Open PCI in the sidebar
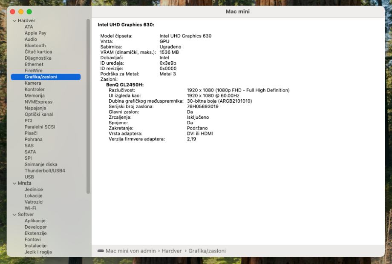This screenshot has width=392, height=264. (x=28, y=121)
